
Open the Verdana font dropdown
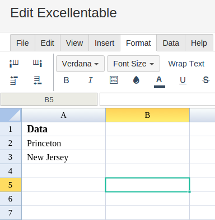pyautogui.click(x=80, y=64)
